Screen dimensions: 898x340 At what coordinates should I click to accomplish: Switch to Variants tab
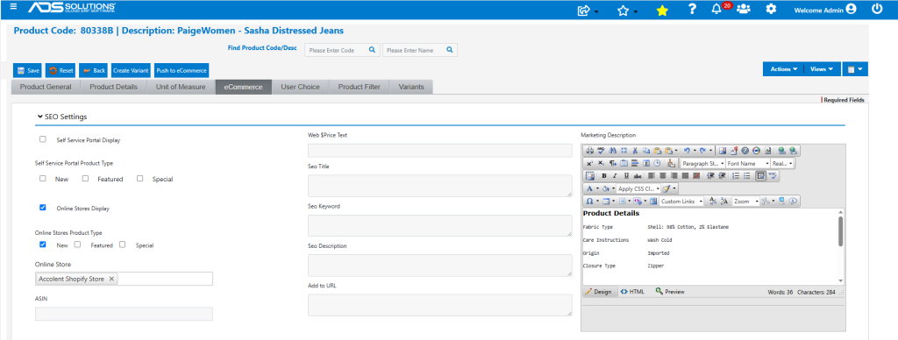coord(411,87)
